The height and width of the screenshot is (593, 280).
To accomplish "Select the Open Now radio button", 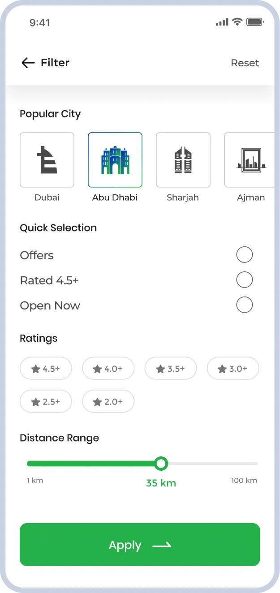I will (245, 305).
